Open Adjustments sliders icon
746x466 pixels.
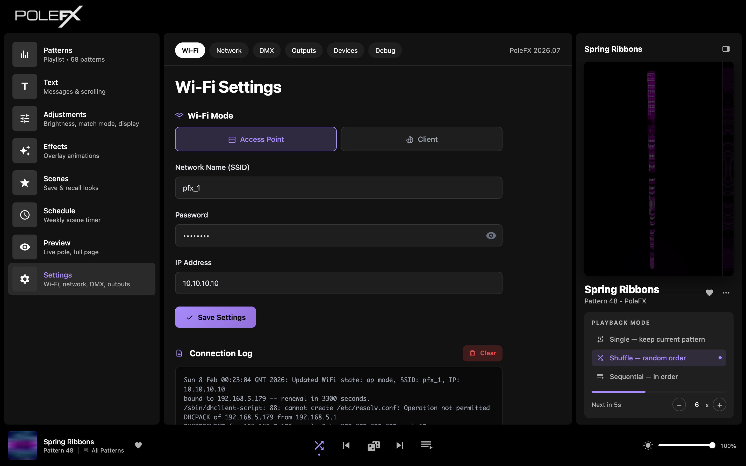(25, 119)
